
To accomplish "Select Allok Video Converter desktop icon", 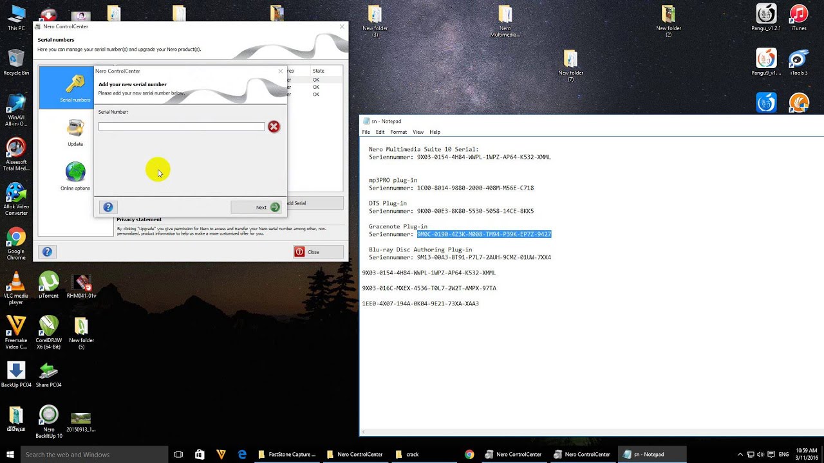I will click(17, 199).
